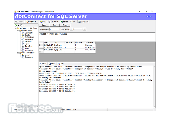Click the application icon in the title bar
The height and width of the screenshot is (121, 170).
tap(15, 12)
